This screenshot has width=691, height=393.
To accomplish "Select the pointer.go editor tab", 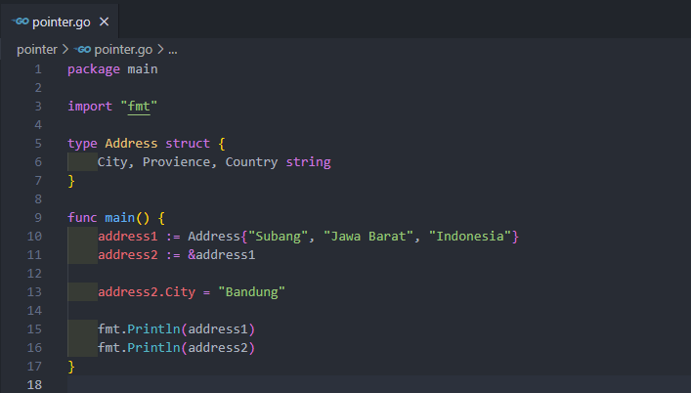I will pyautogui.click(x=59, y=22).
